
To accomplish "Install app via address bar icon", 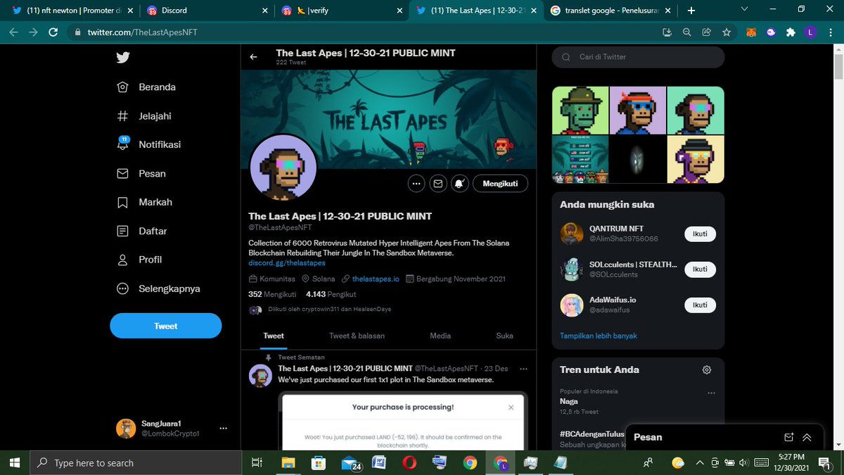I will click(x=667, y=32).
